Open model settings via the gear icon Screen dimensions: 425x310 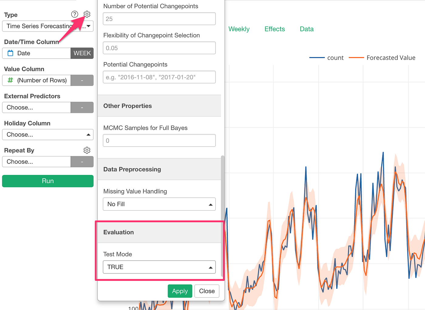tap(87, 14)
